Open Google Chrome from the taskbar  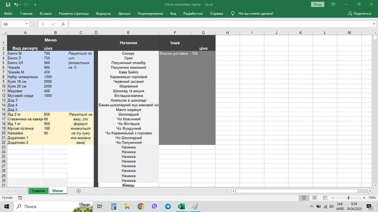coord(141,206)
